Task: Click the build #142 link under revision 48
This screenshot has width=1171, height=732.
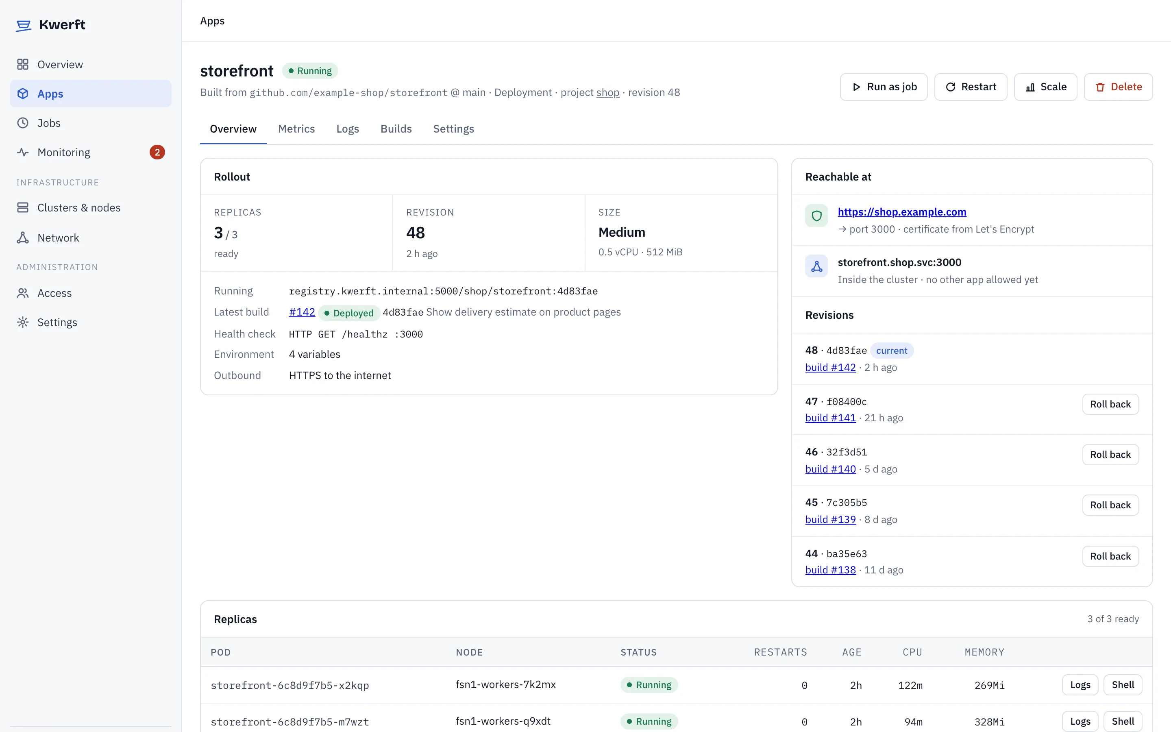Action: pyautogui.click(x=830, y=368)
